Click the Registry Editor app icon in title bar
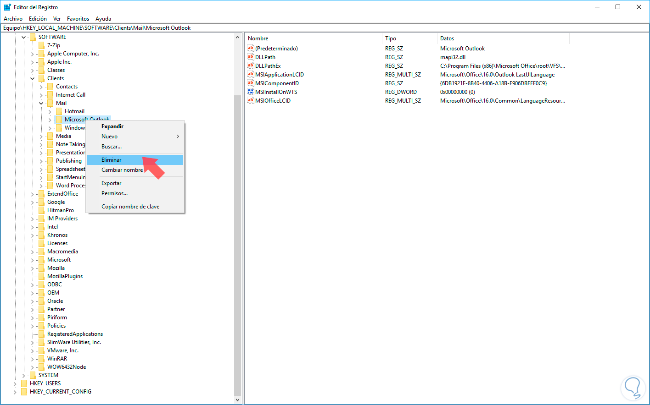 pos(7,7)
